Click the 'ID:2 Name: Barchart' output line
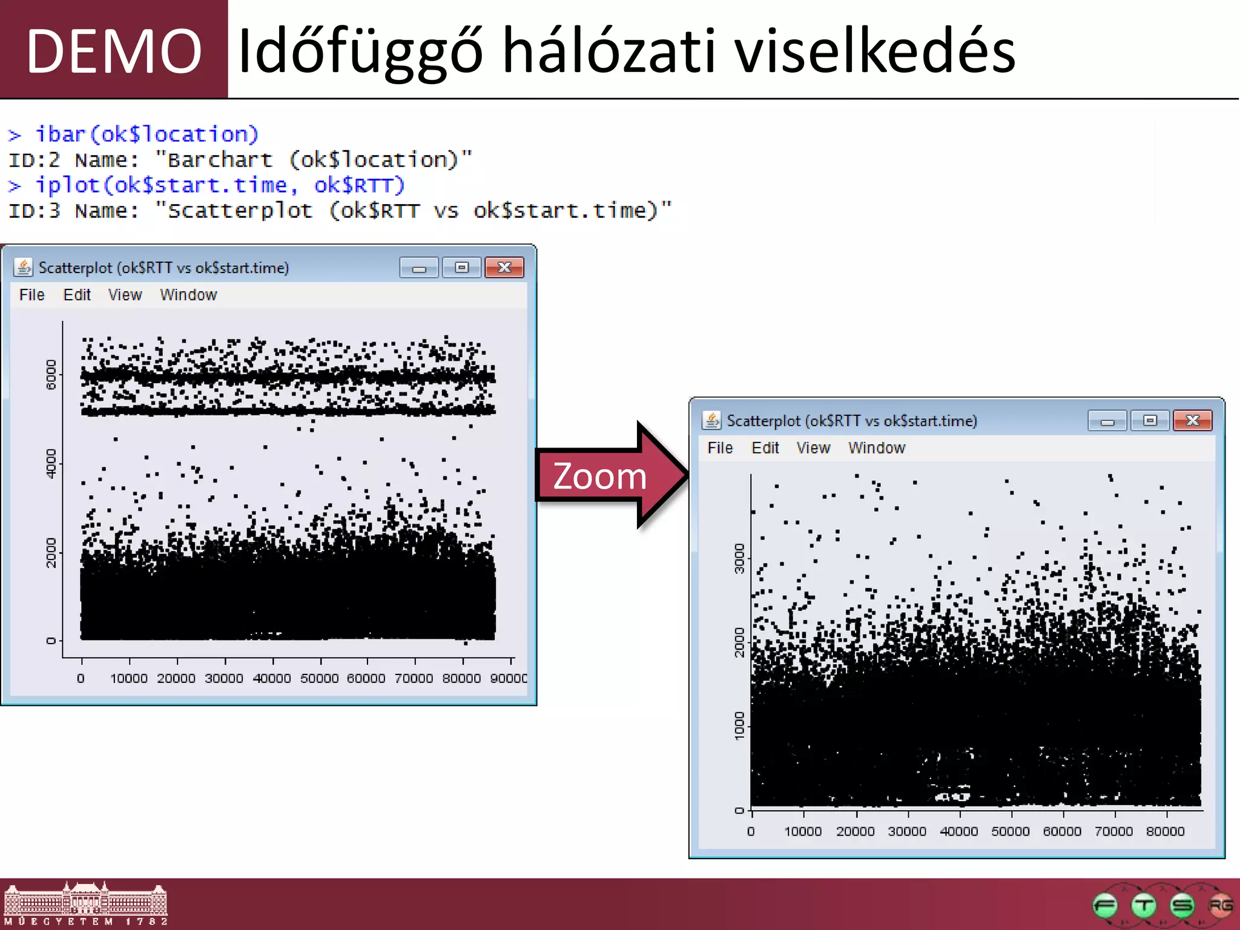 pos(240,159)
